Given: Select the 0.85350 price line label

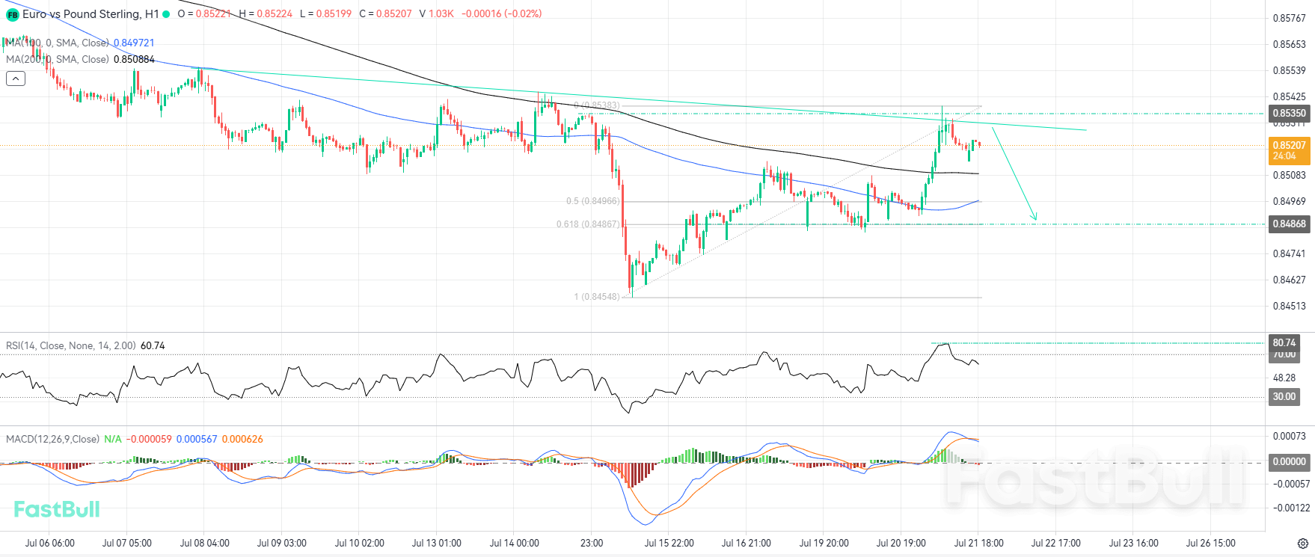Looking at the screenshot, I should [x=1290, y=114].
